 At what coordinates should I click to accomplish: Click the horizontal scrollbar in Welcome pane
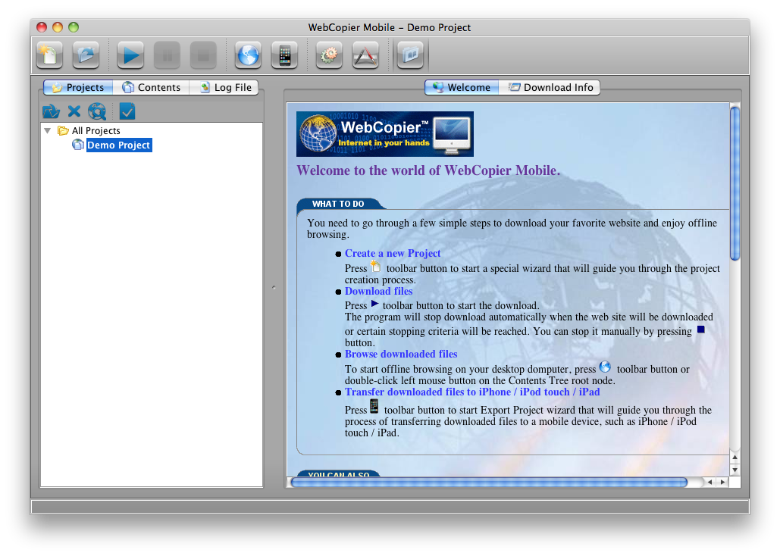tap(489, 482)
